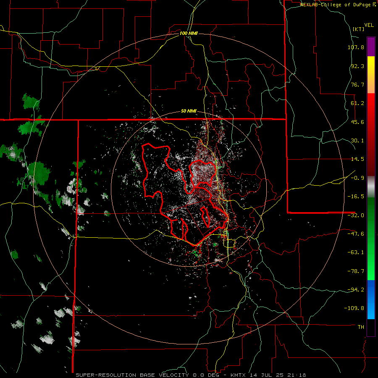Pick the blue segment of the color bar
378x378 pixels.
[371, 299]
